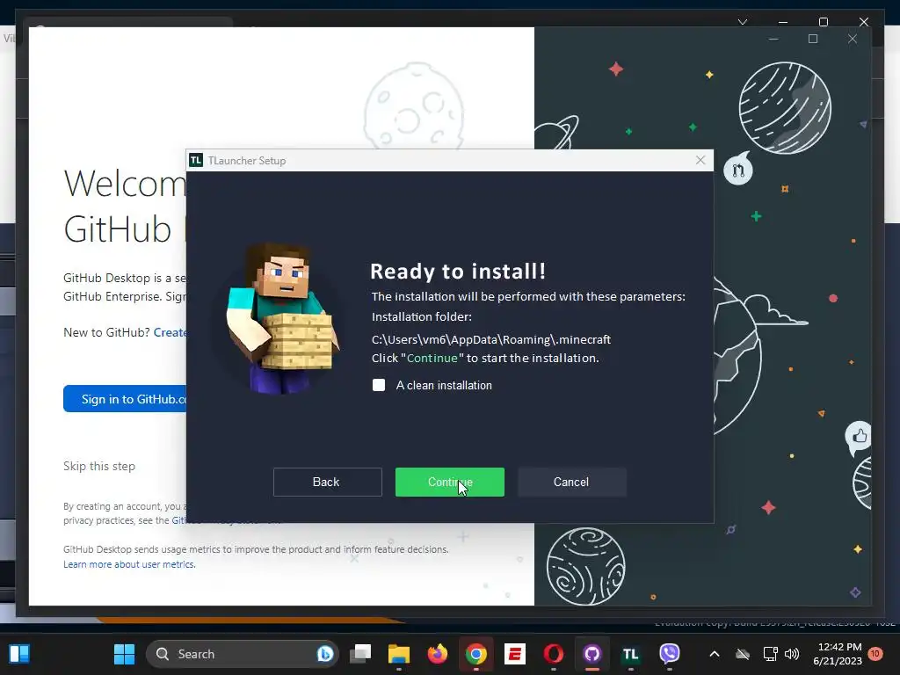The width and height of the screenshot is (900, 675).
Task: Open the Opera browser from the taskbar
Action: coord(554,654)
